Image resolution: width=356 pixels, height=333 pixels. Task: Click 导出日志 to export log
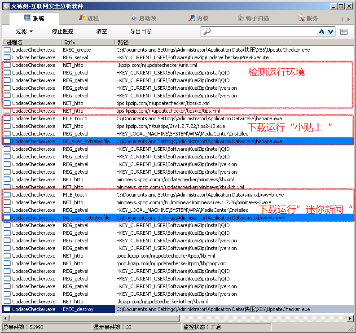click(141, 31)
